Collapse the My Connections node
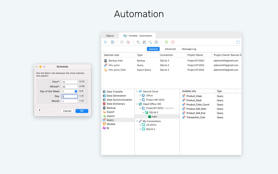This screenshot has height=174, width=278. [137, 121]
